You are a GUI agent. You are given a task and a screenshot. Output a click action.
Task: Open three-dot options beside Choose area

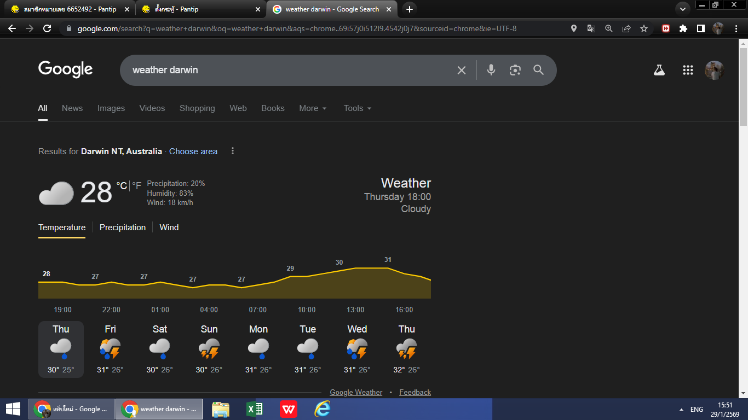click(x=233, y=151)
